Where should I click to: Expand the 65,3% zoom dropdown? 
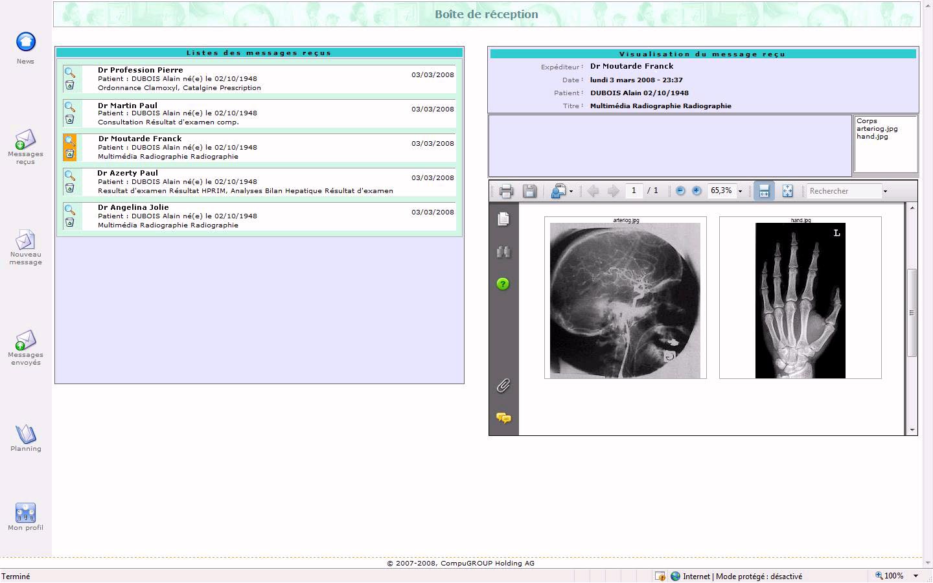click(740, 192)
